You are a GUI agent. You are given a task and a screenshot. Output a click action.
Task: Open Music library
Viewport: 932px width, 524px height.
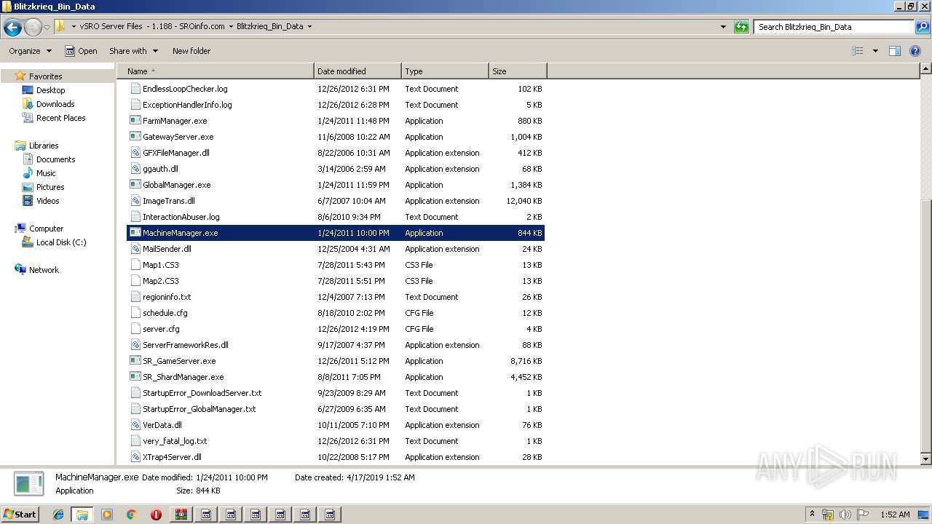tap(46, 173)
